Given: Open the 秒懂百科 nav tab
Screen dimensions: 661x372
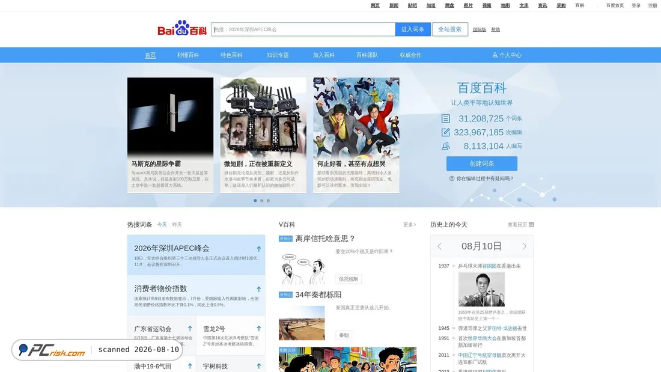Looking at the screenshot, I should [188, 55].
